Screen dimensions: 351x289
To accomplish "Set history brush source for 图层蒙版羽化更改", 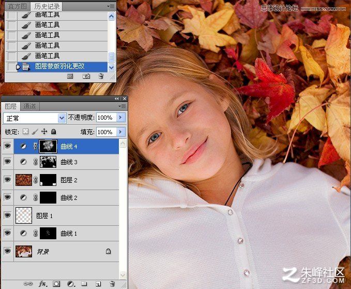I will 11,67.
